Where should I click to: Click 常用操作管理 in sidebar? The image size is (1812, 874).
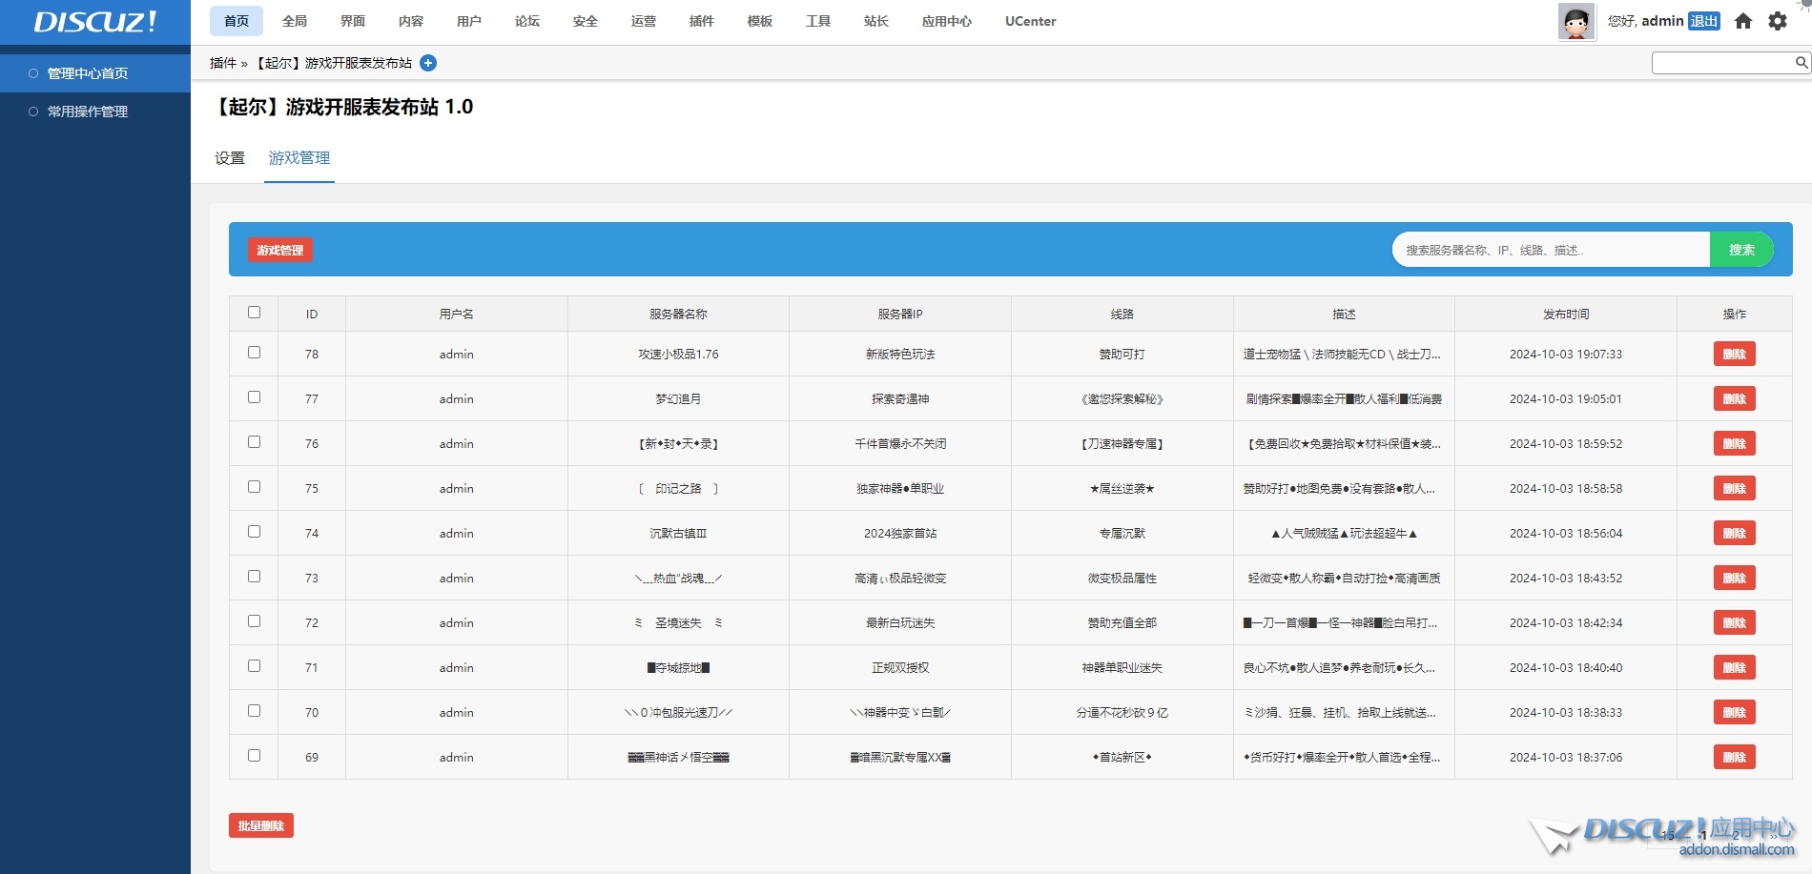point(88,112)
